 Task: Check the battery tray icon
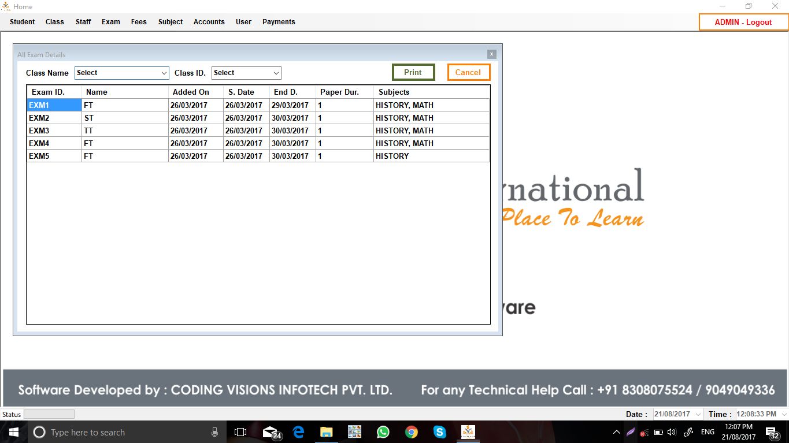point(658,432)
